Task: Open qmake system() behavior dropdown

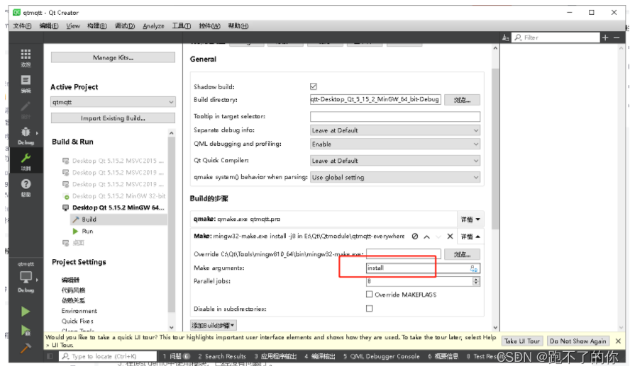Action: click(x=395, y=177)
